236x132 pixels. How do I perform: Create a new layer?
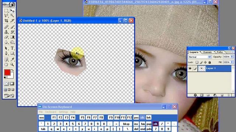tap(222, 95)
